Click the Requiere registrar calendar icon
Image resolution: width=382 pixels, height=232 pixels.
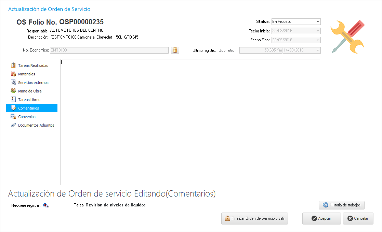[46, 205]
